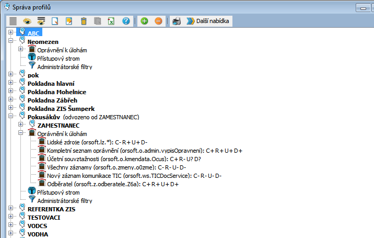Click the orange minus remove icon
The image size is (374, 238).
(x=158, y=21)
